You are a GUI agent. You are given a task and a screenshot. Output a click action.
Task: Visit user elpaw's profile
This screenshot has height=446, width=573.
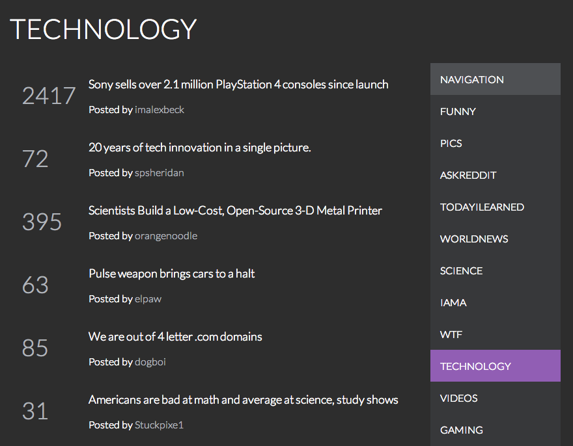148,299
